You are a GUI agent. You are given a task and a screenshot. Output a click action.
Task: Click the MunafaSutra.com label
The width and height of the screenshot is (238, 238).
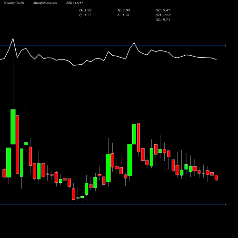click(x=45, y=3)
